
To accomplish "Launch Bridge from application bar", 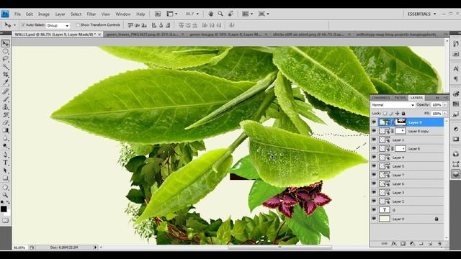I will (x=158, y=14).
